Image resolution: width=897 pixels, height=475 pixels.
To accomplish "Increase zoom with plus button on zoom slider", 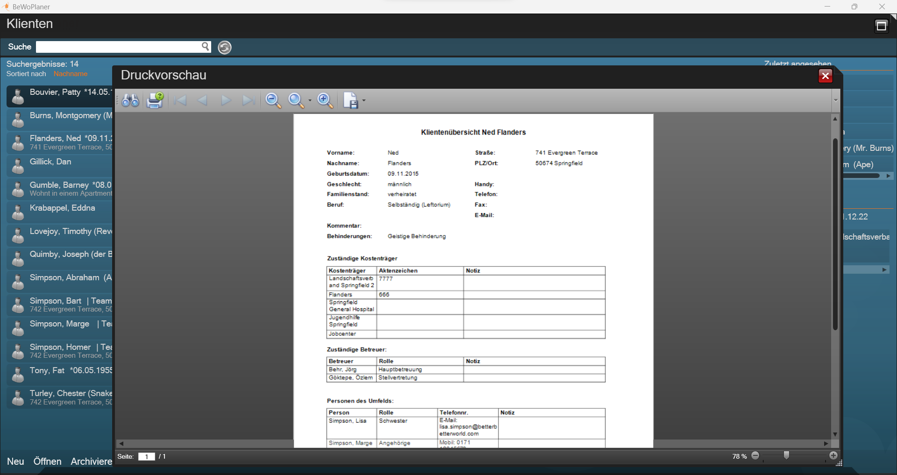I will point(833,455).
